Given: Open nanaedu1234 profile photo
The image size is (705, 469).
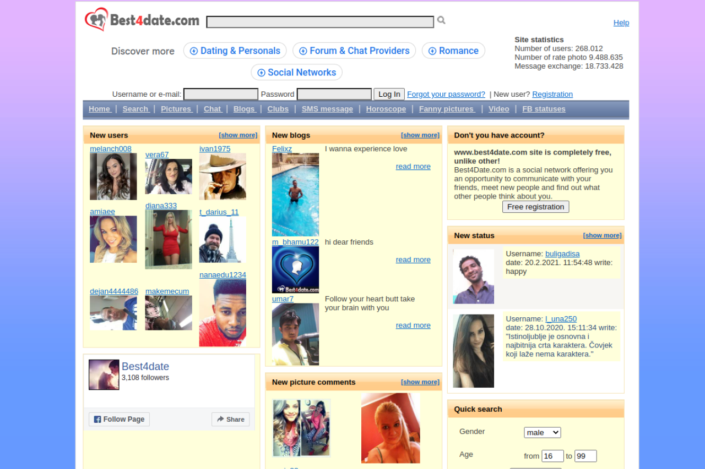Looking at the screenshot, I should 223,313.
